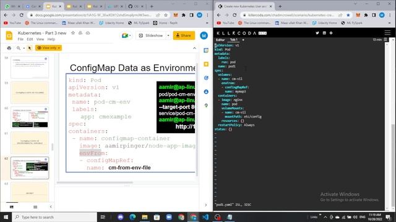Open Udacity Home bookmark in left browser
The image size is (396, 222).
click(x=111, y=23)
